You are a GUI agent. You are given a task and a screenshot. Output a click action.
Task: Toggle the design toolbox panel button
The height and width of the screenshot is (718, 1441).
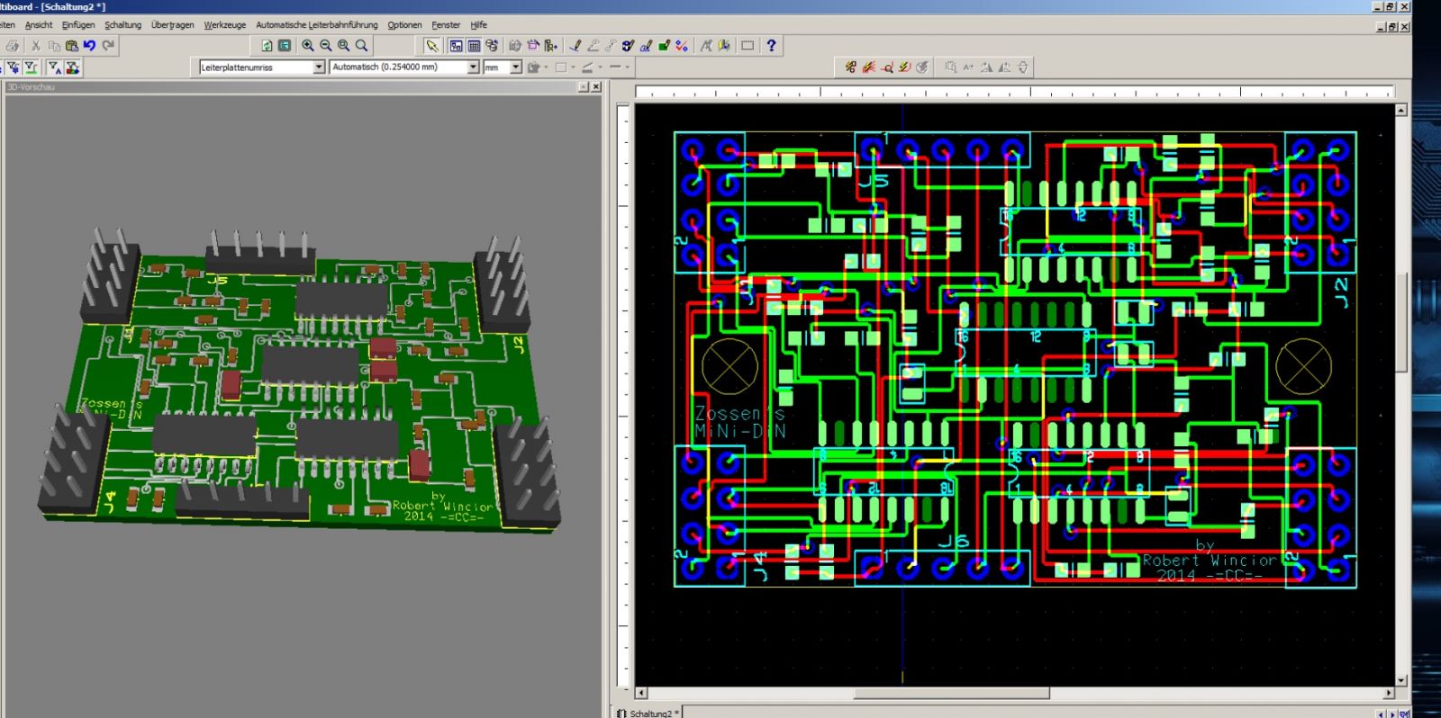(x=456, y=45)
